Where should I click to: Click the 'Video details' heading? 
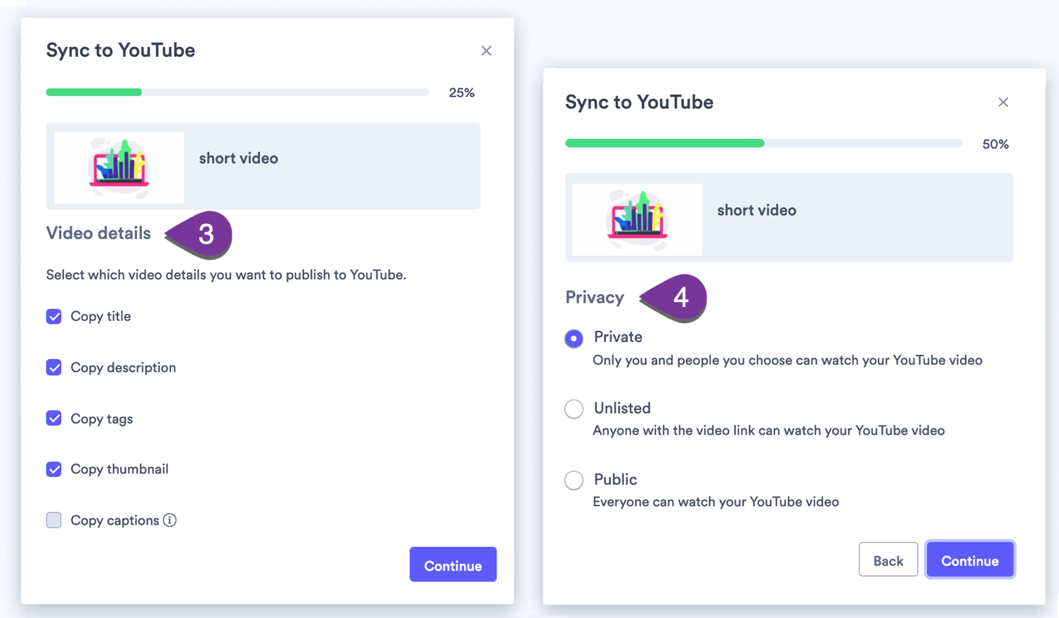tap(98, 233)
